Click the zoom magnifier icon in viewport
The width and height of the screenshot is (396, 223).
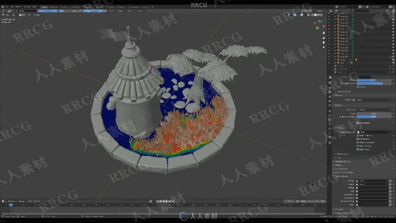tap(324, 33)
